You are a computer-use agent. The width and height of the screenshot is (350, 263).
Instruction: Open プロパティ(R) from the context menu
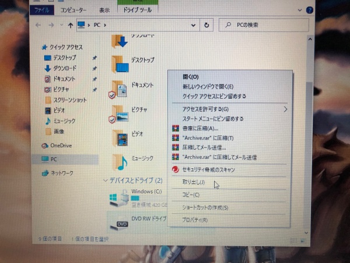195,220
